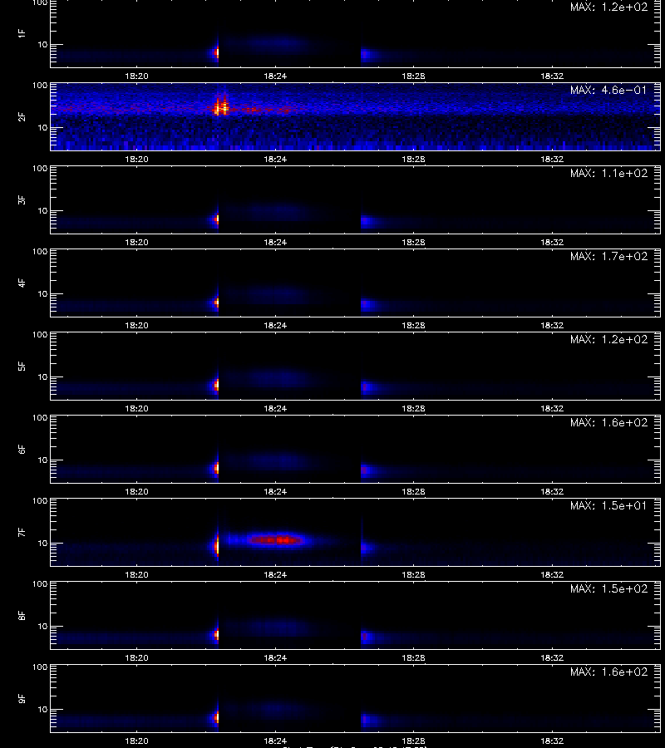This screenshot has height=748, width=665.
Task: Click the 100 y-axis label of 2F panel
Action: tap(40, 86)
